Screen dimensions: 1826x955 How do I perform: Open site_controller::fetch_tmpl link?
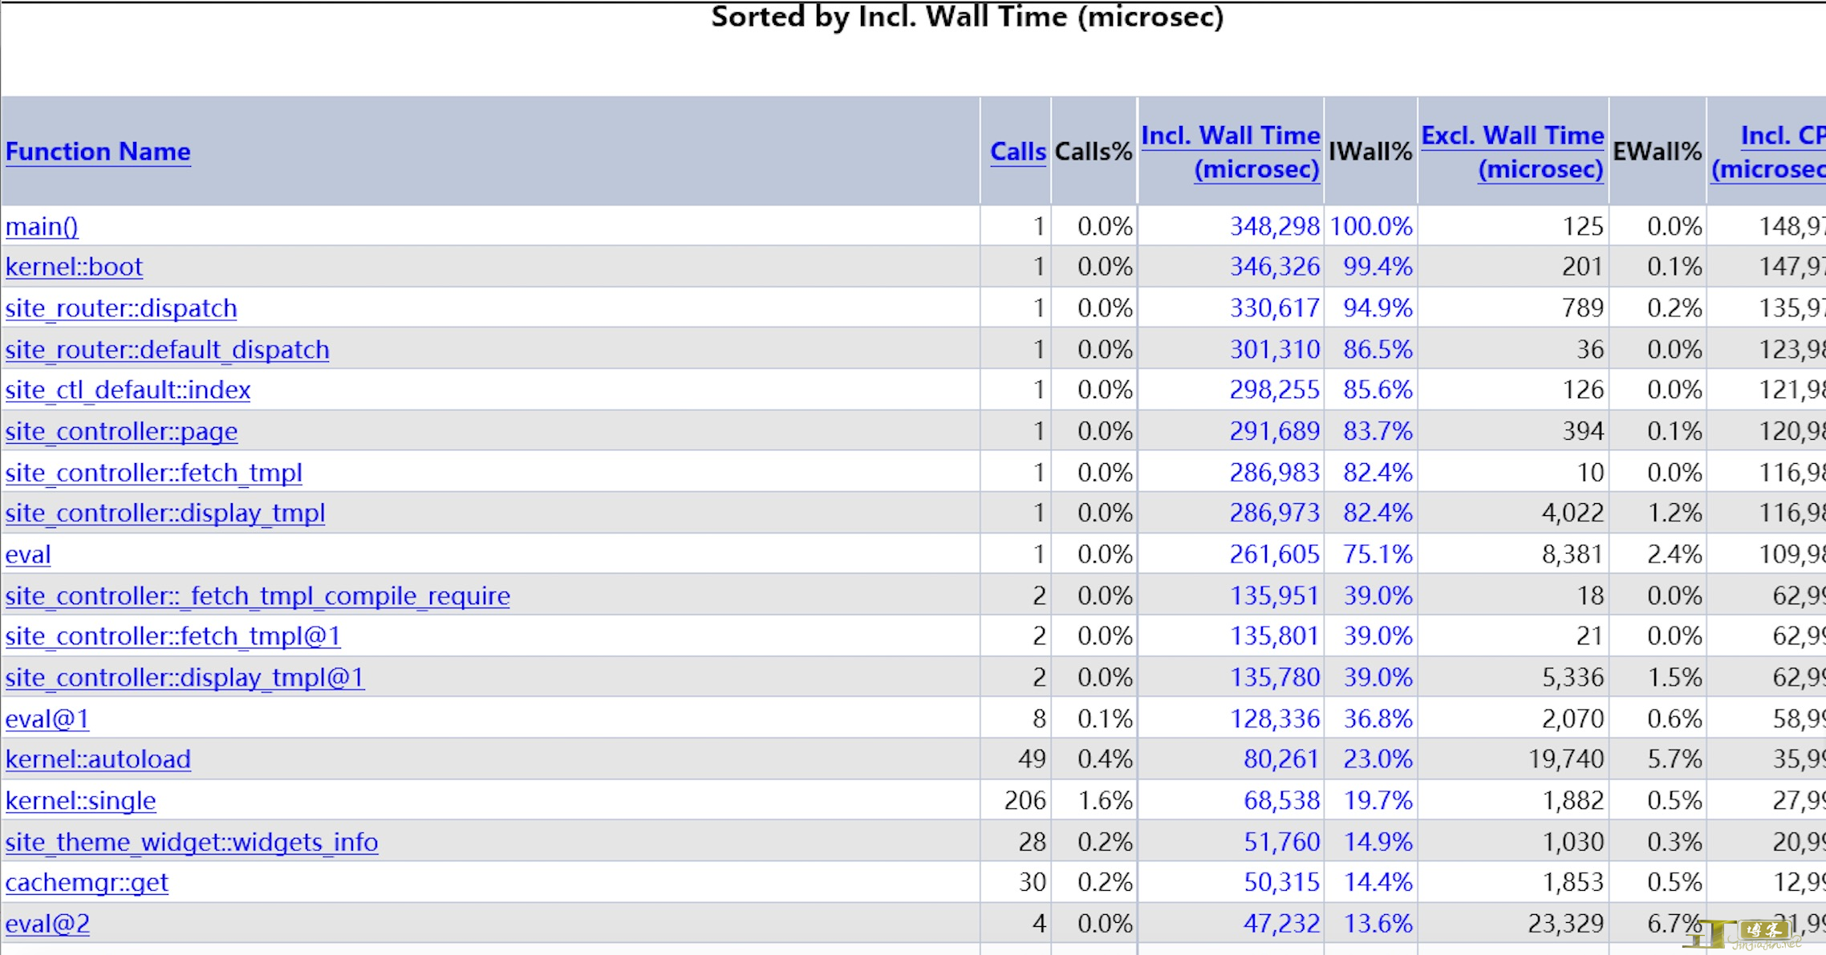153,473
